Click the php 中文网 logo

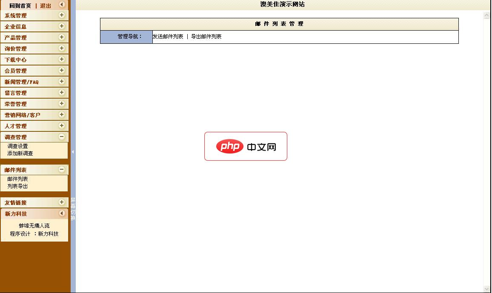pyautogui.click(x=246, y=146)
